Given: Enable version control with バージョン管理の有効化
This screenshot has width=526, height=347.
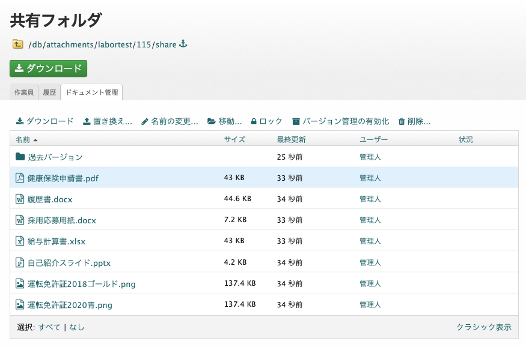Looking at the screenshot, I should point(340,121).
